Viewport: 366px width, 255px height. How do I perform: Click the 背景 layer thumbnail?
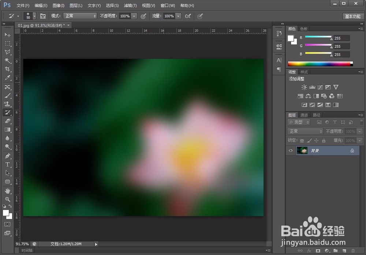[x=302, y=151]
